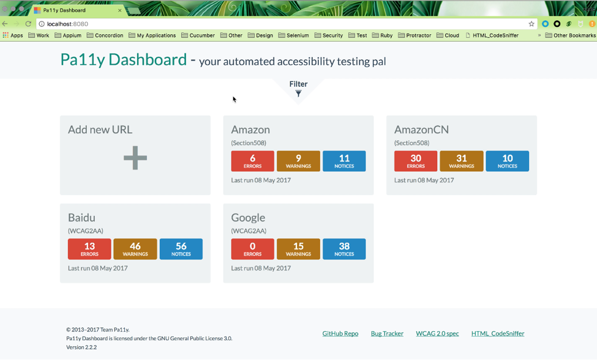Click the browser back arrow
Screen dimensions: 597x361
(6, 24)
